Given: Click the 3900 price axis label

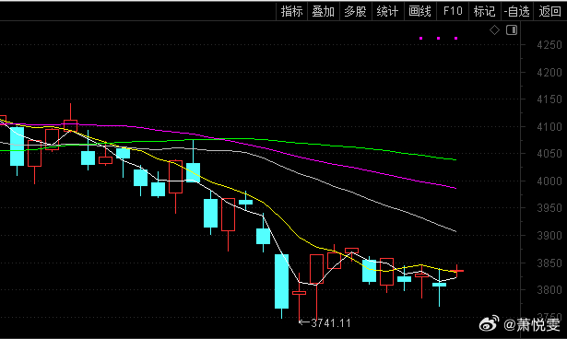Looking at the screenshot, I should coord(549,235).
